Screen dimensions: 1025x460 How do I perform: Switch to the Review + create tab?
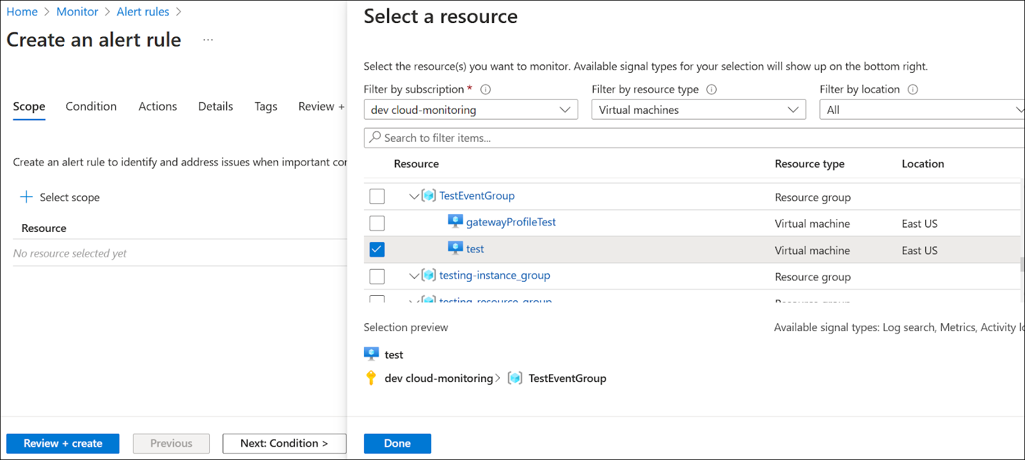[x=321, y=107]
